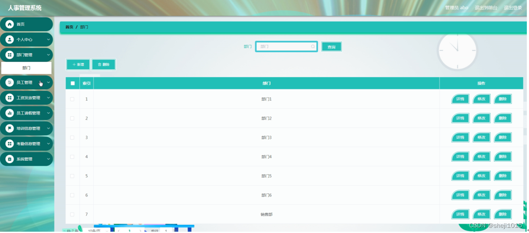Open 详情 for 部门2
The height and width of the screenshot is (233, 529).
pos(460,118)
